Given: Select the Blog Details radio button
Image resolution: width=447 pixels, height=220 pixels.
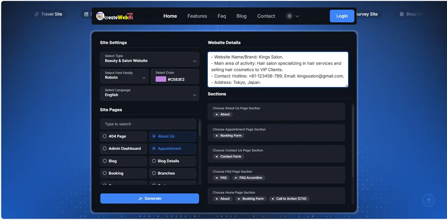Looking at the screenshot, I should (x=154, y=161).
